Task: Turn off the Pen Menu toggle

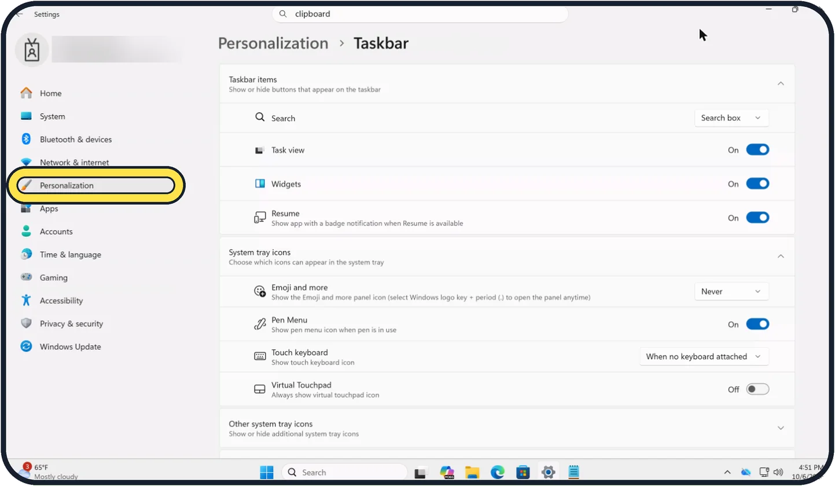Action: (x=757, y=325)
